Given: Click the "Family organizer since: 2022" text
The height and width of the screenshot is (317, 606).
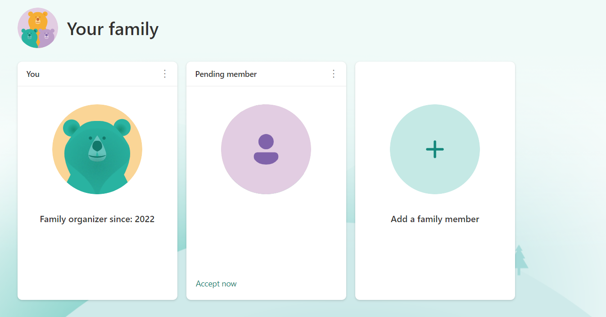Looking at the screenshot, I should [x=97, y=219].
